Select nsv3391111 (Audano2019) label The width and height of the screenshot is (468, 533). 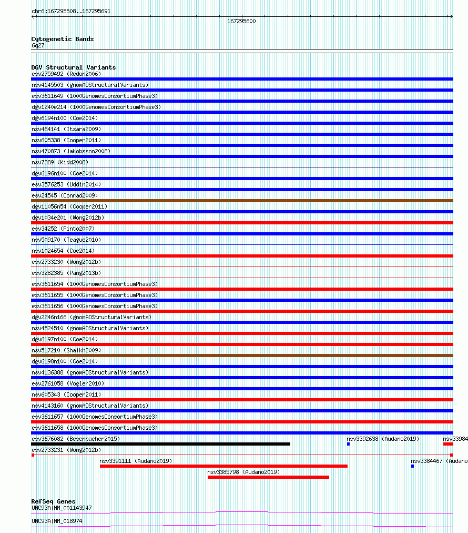(x=136, y=461)
